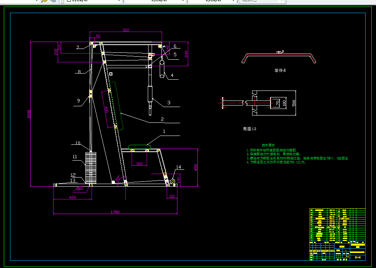Viewport: 376px width, 268px height.
Task: Click the ID-00 drawing number cell
Action: 358,258
